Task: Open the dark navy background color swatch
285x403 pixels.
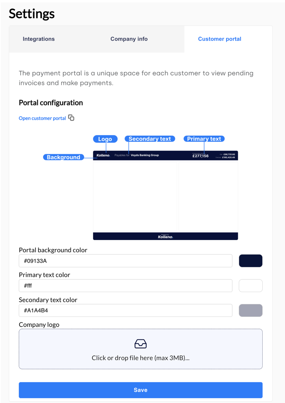Action: click(x=250, y=261)
